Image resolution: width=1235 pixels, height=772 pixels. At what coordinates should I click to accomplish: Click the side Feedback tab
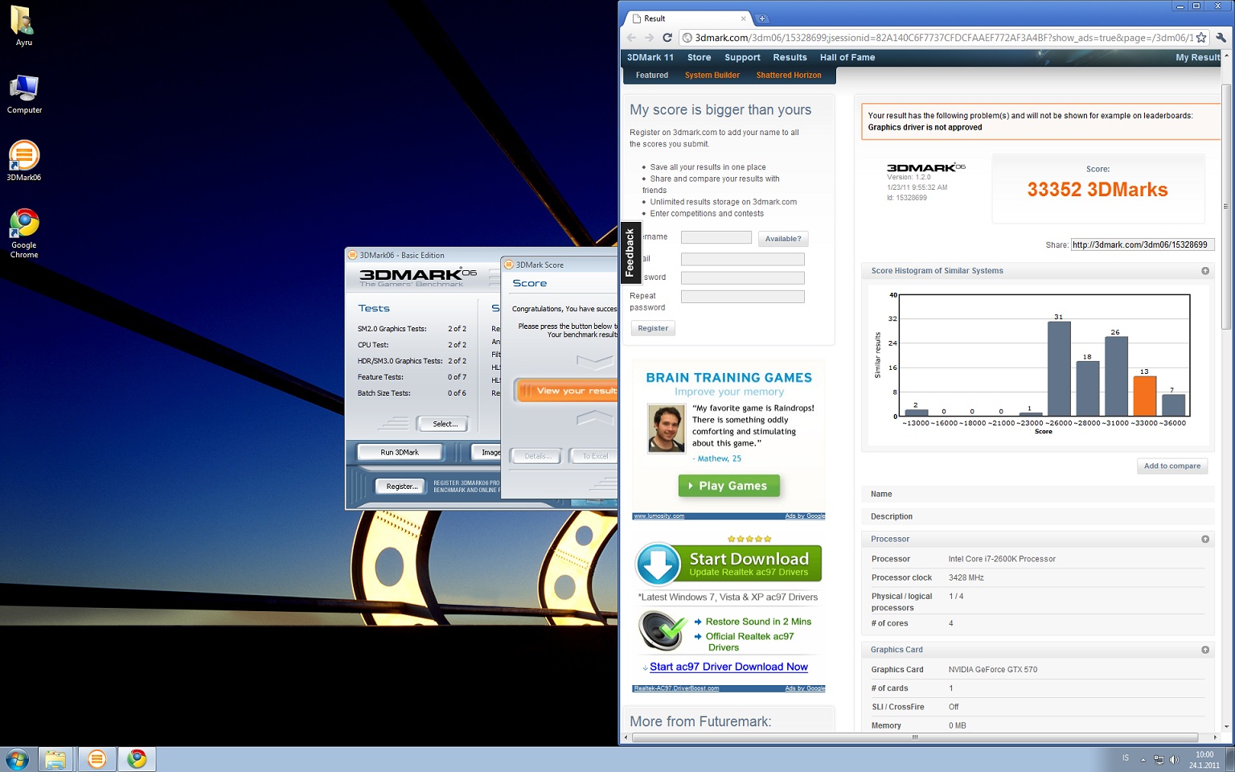(x=630, y=253)
